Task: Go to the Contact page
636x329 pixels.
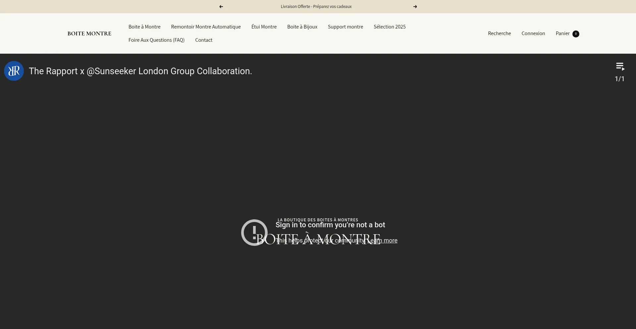Action: [x=204, y=40]
